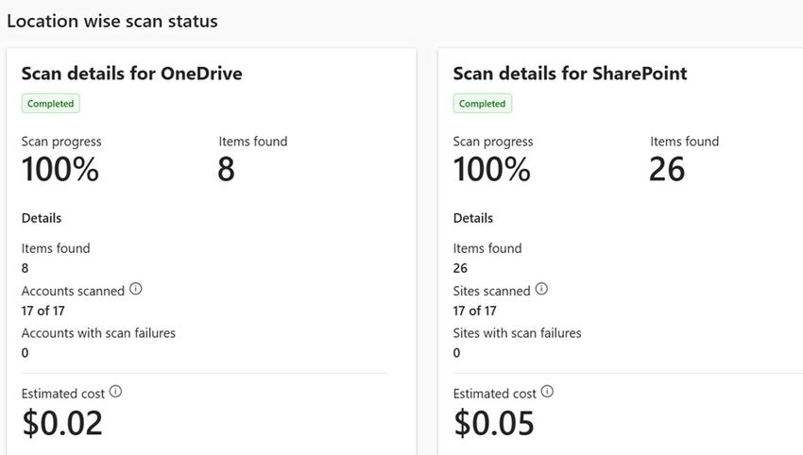Click info icon beside Accounts scanned

click(135, 290)
